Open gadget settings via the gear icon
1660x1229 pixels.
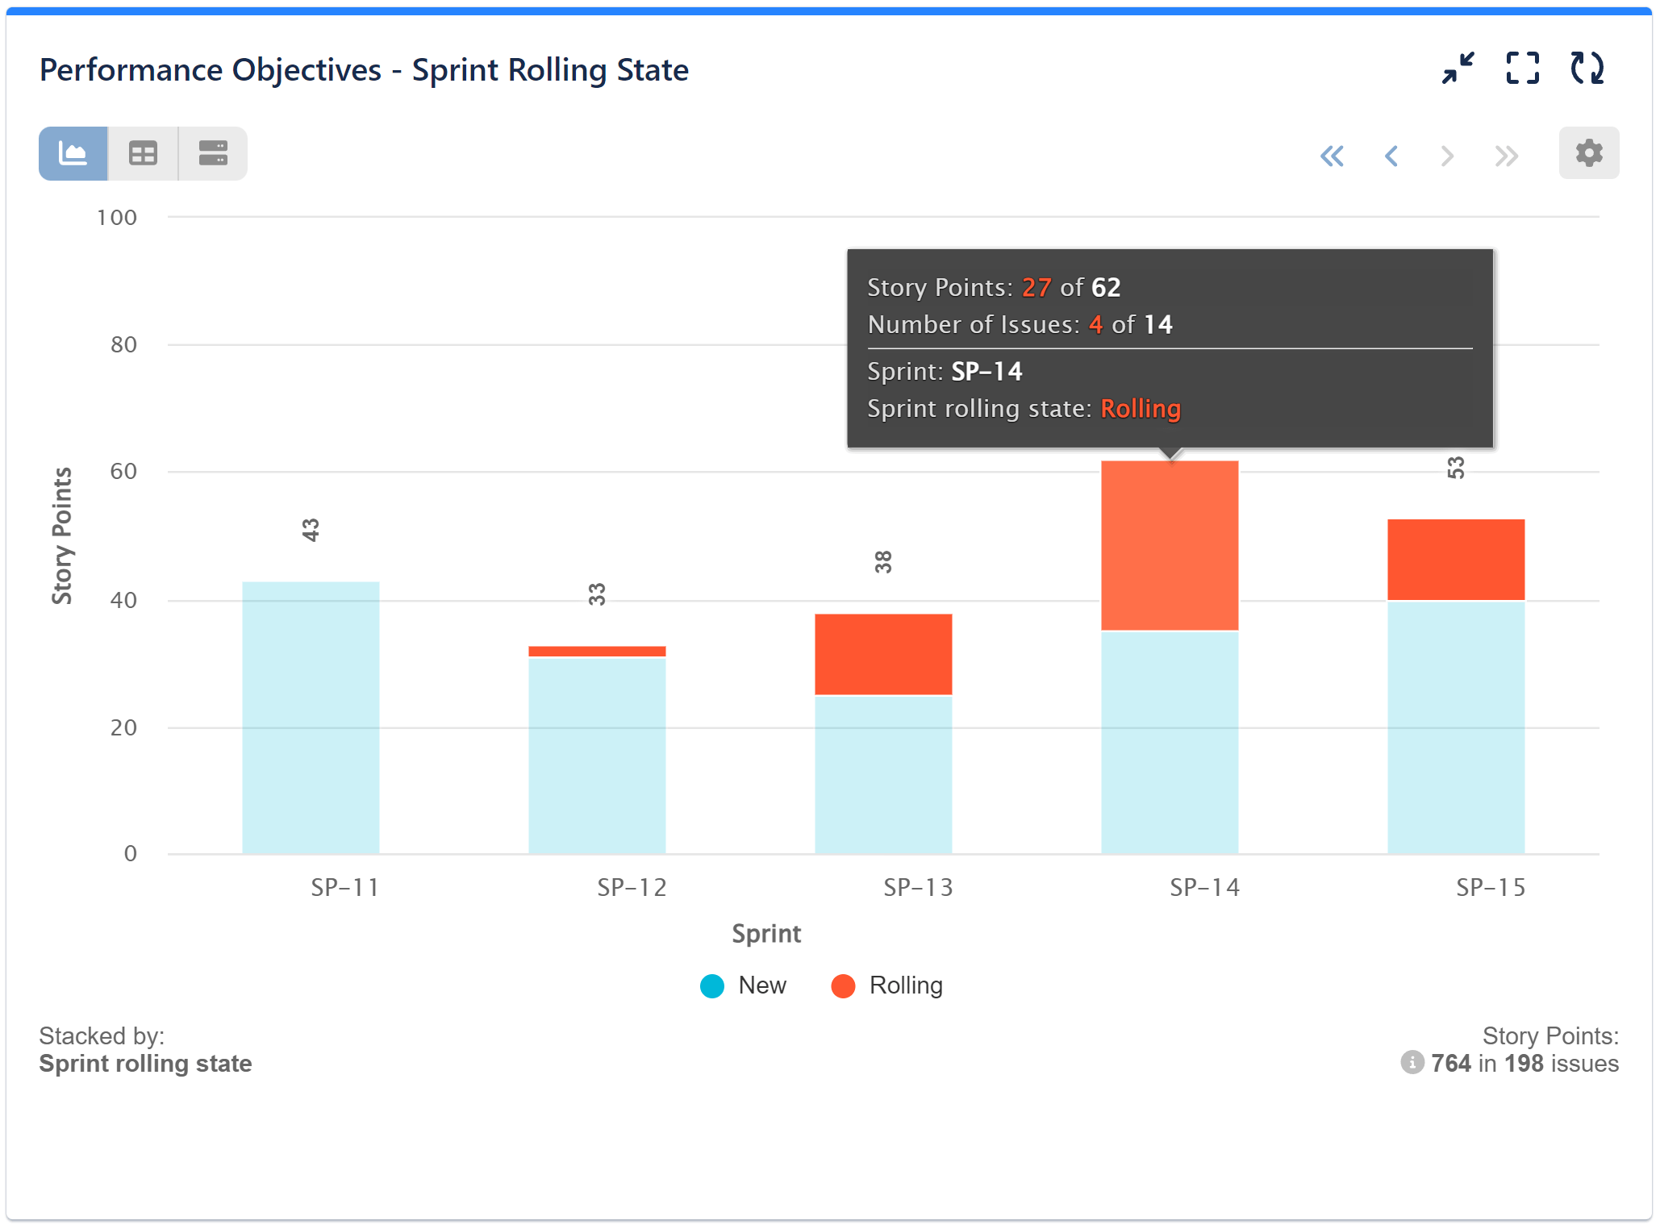(1587, 152)
